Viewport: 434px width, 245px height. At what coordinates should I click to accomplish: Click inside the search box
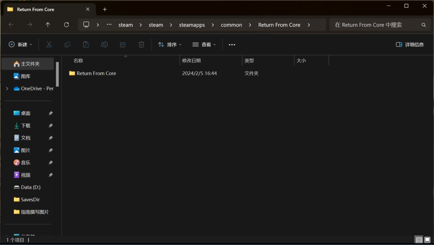point(378,25)
